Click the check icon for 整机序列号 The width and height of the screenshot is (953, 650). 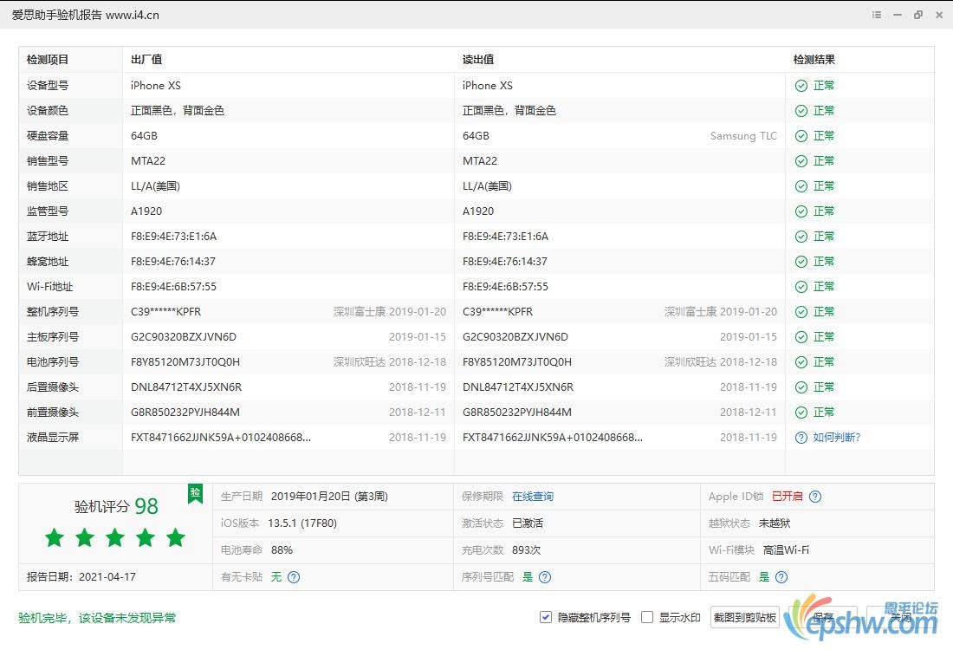click(801, 312)
